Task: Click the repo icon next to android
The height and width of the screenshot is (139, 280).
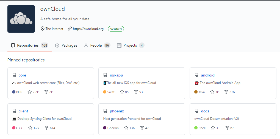Action: click(x=196, y=75)
